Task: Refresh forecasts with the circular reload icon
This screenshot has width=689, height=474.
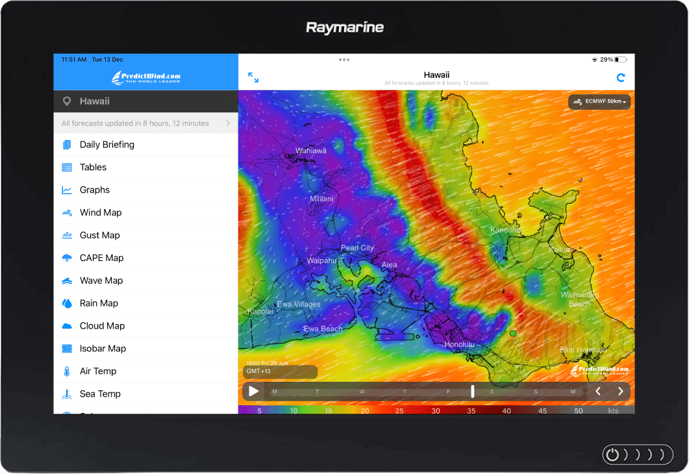Action: coord(620,77)
